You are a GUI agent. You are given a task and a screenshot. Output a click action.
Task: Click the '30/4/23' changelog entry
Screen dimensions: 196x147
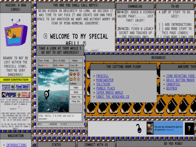[x=135, y=16]
